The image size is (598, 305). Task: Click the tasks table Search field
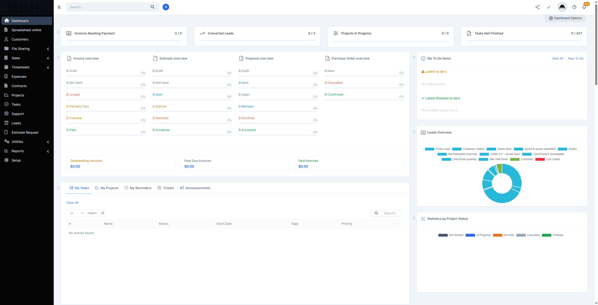click(x=391, y=213)
